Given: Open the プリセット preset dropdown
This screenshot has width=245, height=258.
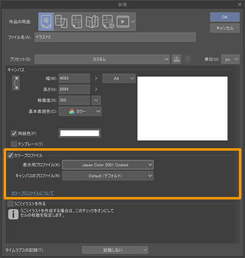Looking at the screenshot, I should [102, 59].
